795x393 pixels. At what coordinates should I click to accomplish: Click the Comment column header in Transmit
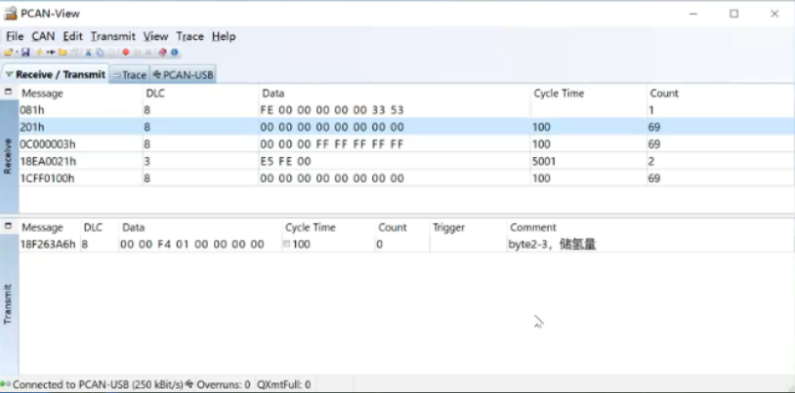pyautogui.click(x=650, y=227)
